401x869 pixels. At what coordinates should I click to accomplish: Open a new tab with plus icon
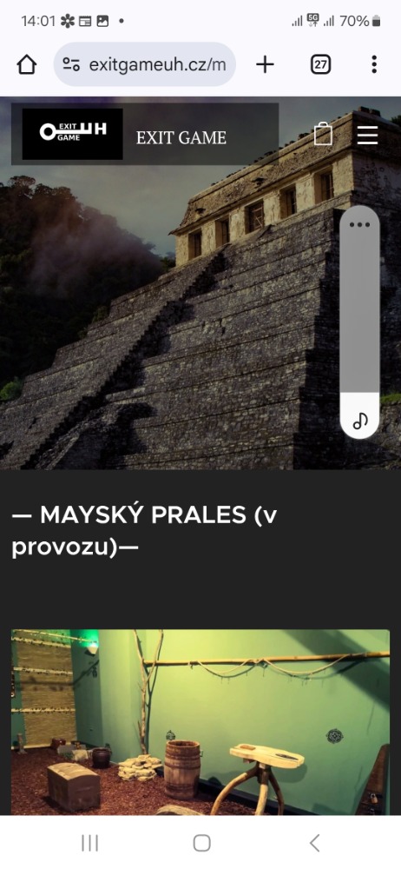[265, 65]
